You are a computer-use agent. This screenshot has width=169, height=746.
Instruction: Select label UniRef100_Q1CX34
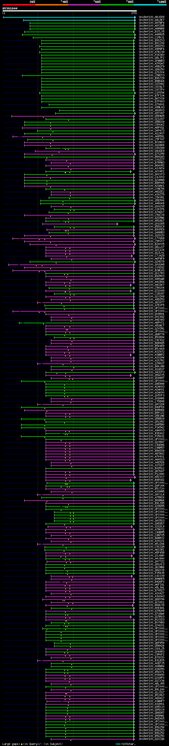click(152, 681)
